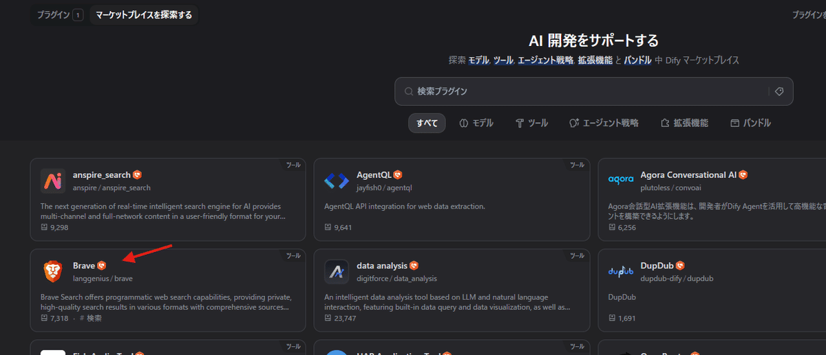Viewport: 826px width, 355px height.
Task: Switch to the モデル category tab
Action: click(476, 123)
